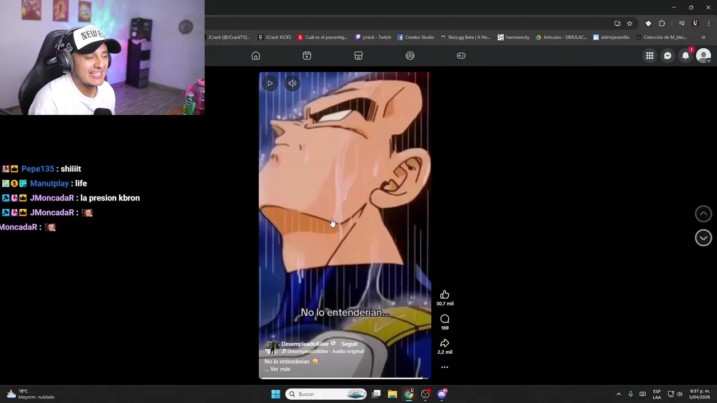Open the Audio original link
717x403 pixels.
[347, 352]
